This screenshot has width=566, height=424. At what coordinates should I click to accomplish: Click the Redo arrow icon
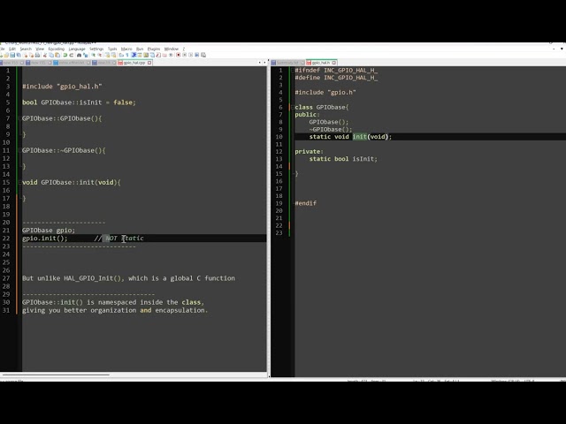(71, 55)
